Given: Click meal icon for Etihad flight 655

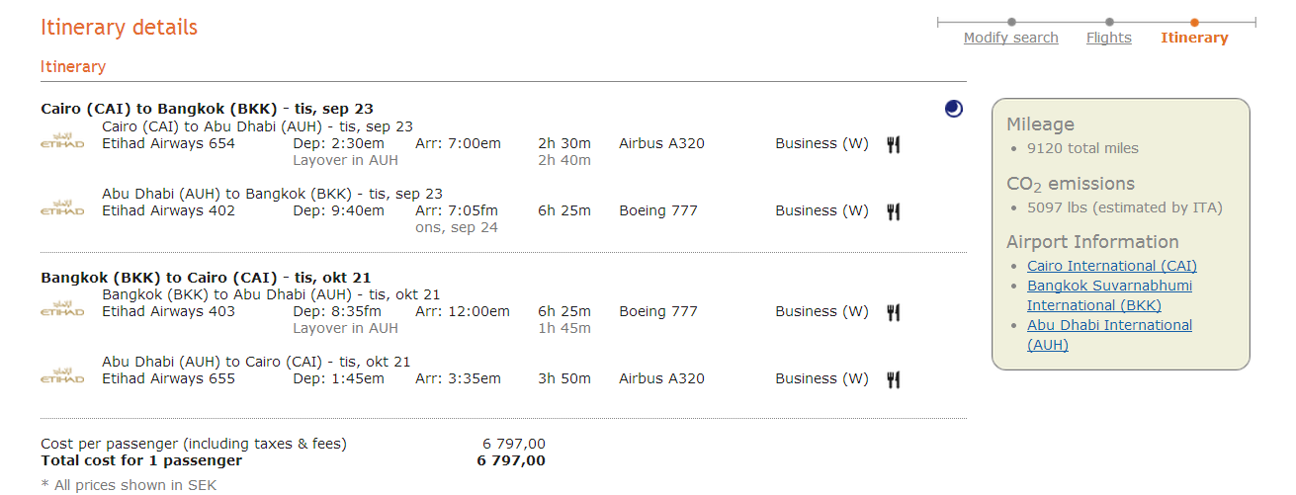Looking at the screenshot, I should pos(894,379).
